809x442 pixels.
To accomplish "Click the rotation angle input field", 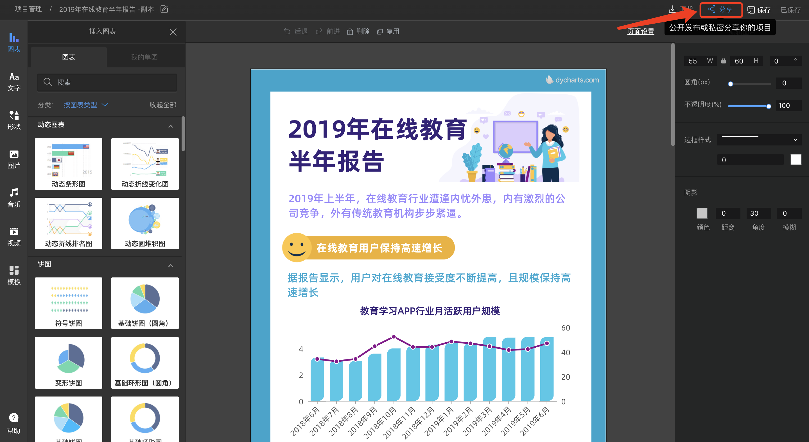I will tap(785, 61).
